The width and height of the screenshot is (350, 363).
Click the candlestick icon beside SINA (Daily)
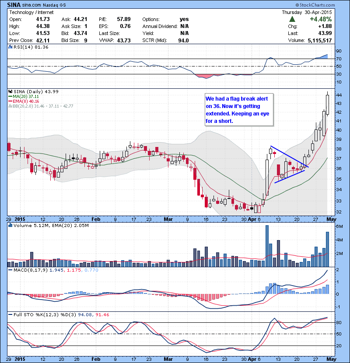pos(10,91)
